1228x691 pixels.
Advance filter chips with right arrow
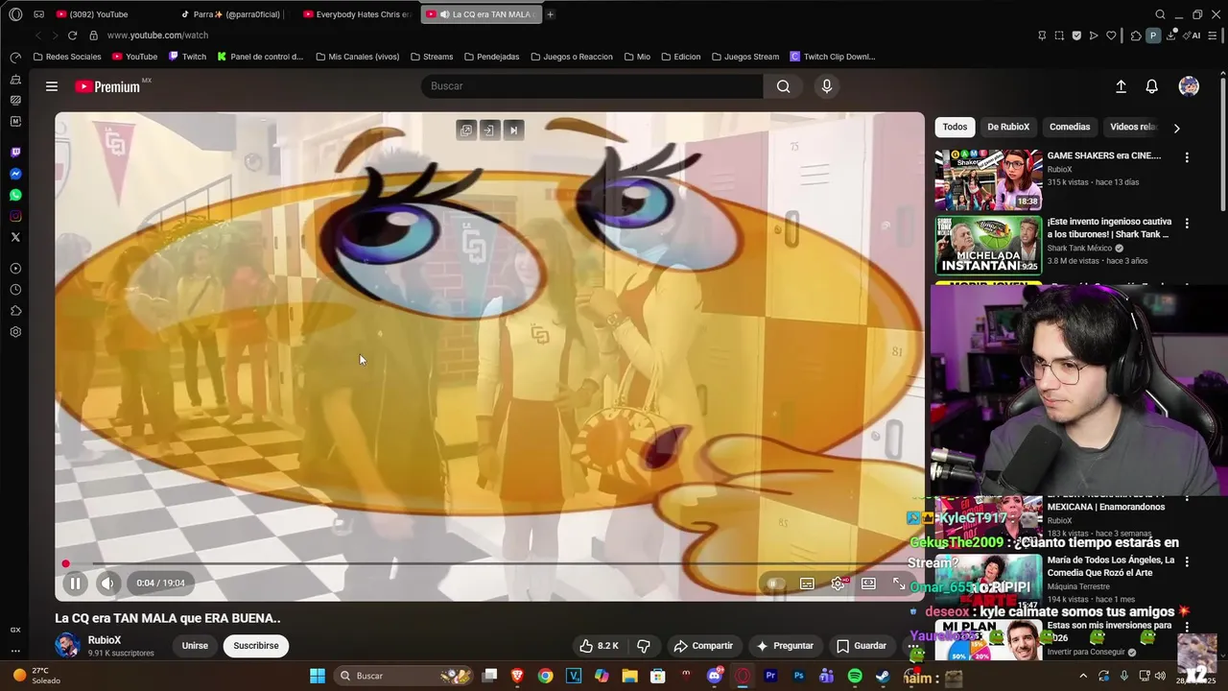point(1177,128)
